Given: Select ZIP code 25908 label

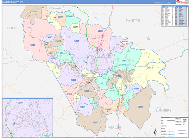Looking at the screenshot, I should (86, 91).
